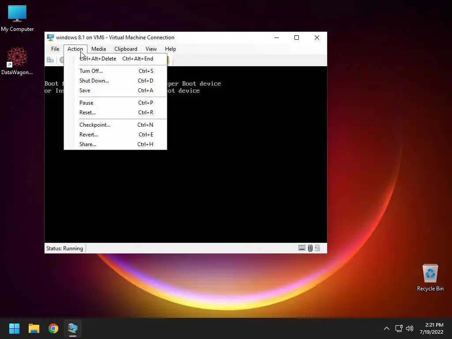Close the Virtual Machine Connection window
The height and width of the screenshot is (339, 452).
[x=317, y=38]
